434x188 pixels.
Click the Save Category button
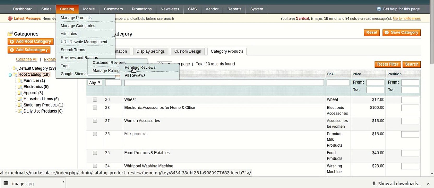click(402, 33)
